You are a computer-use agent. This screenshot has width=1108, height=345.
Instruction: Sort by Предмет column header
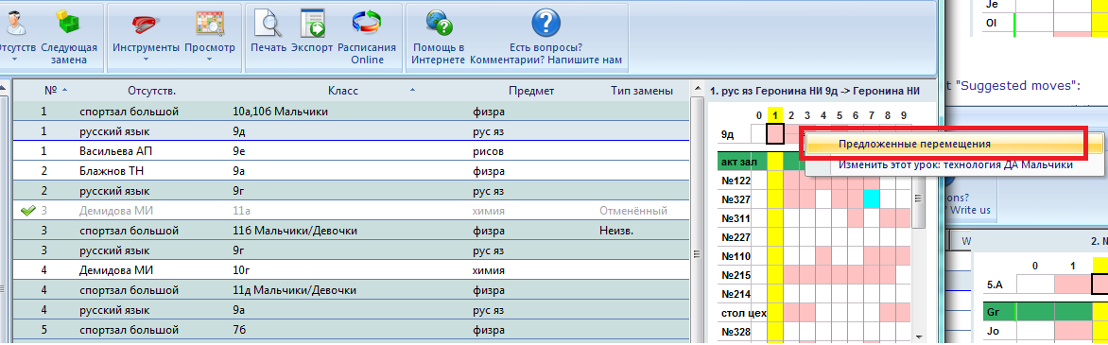click(x=530, y=91)
